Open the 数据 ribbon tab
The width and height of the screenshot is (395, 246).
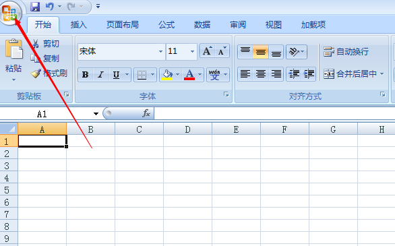point(202,25)
